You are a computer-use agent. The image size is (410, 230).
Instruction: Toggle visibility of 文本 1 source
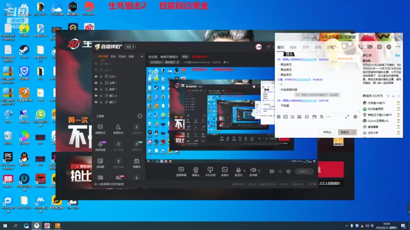point(96,76)
